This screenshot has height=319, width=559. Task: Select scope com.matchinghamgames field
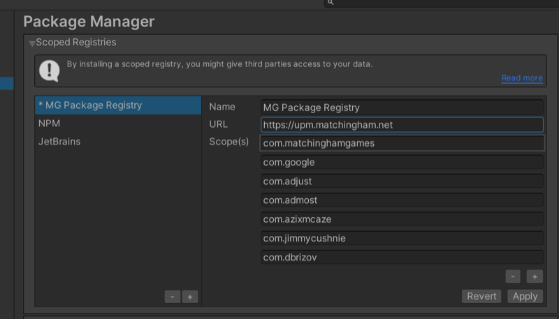[x=402, y=143]
